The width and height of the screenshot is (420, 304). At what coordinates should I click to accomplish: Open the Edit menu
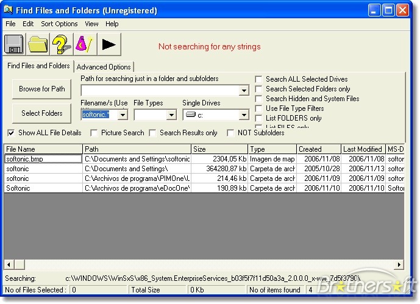tap(28, 24)
